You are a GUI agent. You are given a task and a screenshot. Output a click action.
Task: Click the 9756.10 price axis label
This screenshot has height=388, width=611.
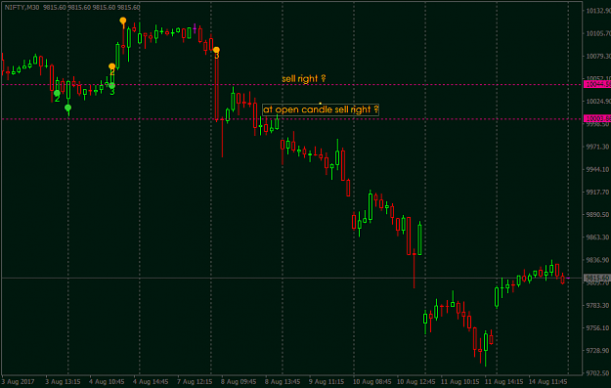(x=598, y=327)
